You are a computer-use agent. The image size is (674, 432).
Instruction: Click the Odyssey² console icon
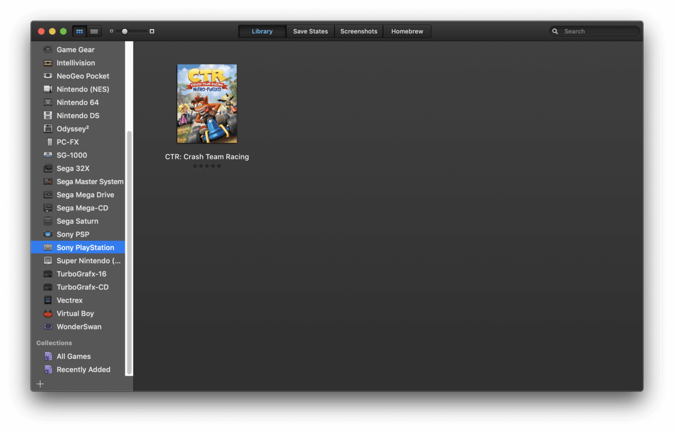pos(48,129)
